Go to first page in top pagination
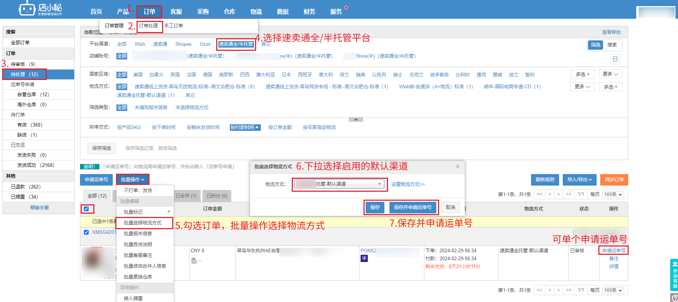The image size is (678, 302). (539, 194)
